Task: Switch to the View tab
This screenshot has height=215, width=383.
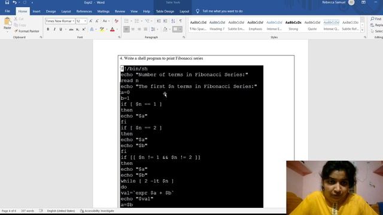Action: coord(134,11)
